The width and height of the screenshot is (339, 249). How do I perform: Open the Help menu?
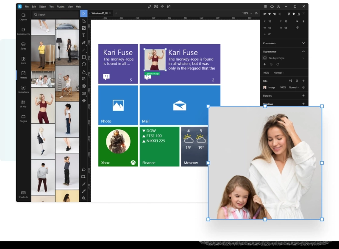pos(78,7)
